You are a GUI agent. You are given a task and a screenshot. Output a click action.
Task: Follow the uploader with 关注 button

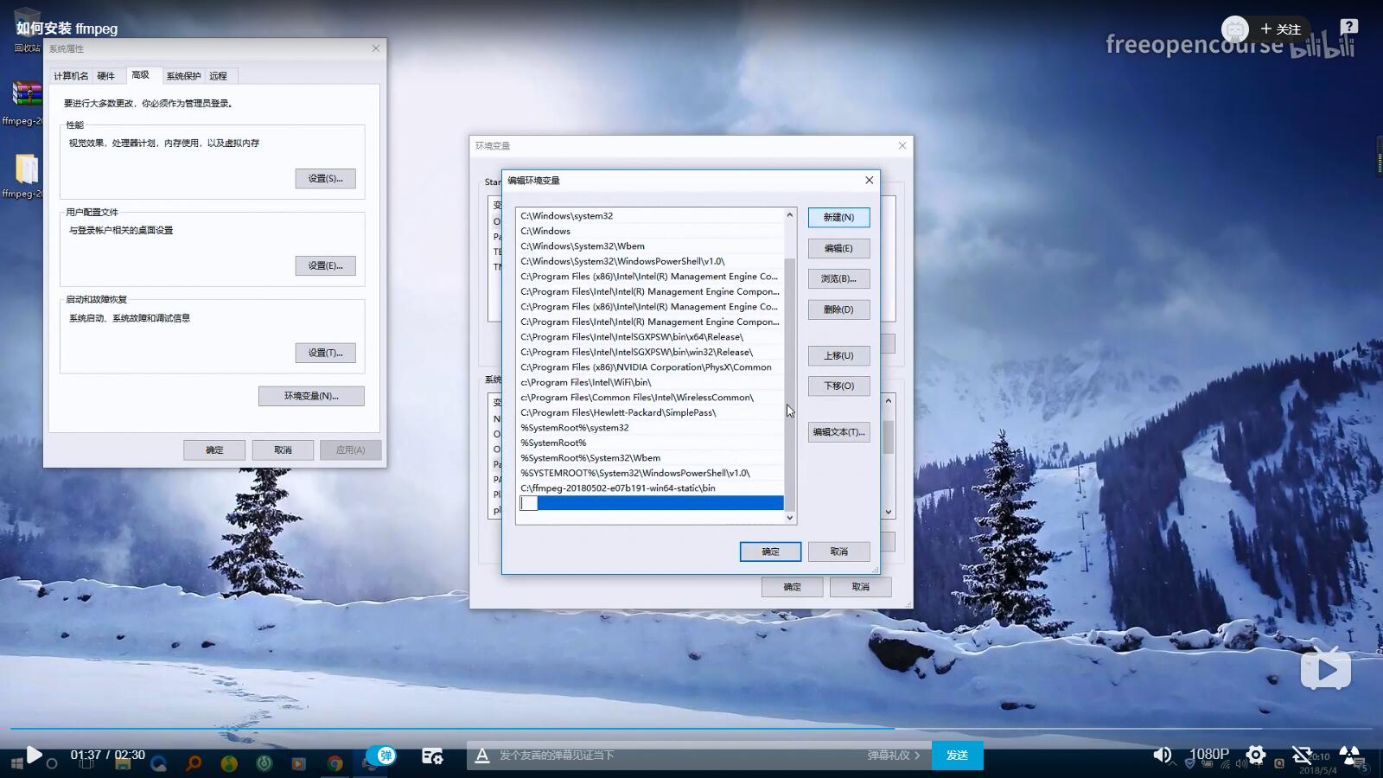coord(1281,29)
